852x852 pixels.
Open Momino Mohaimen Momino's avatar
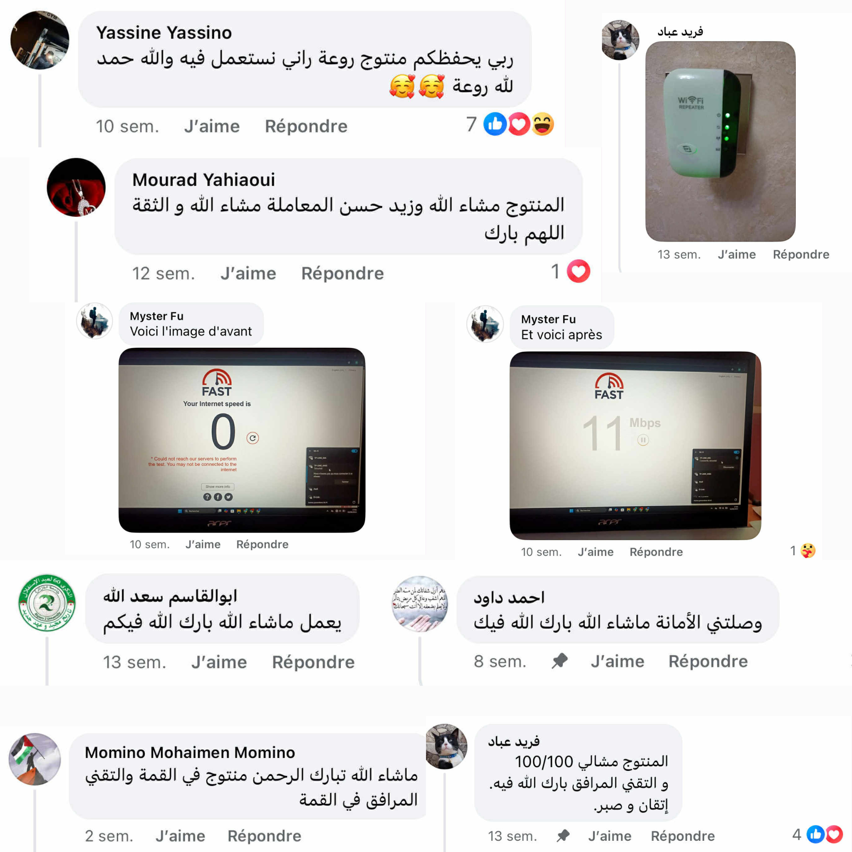[35, 759]
